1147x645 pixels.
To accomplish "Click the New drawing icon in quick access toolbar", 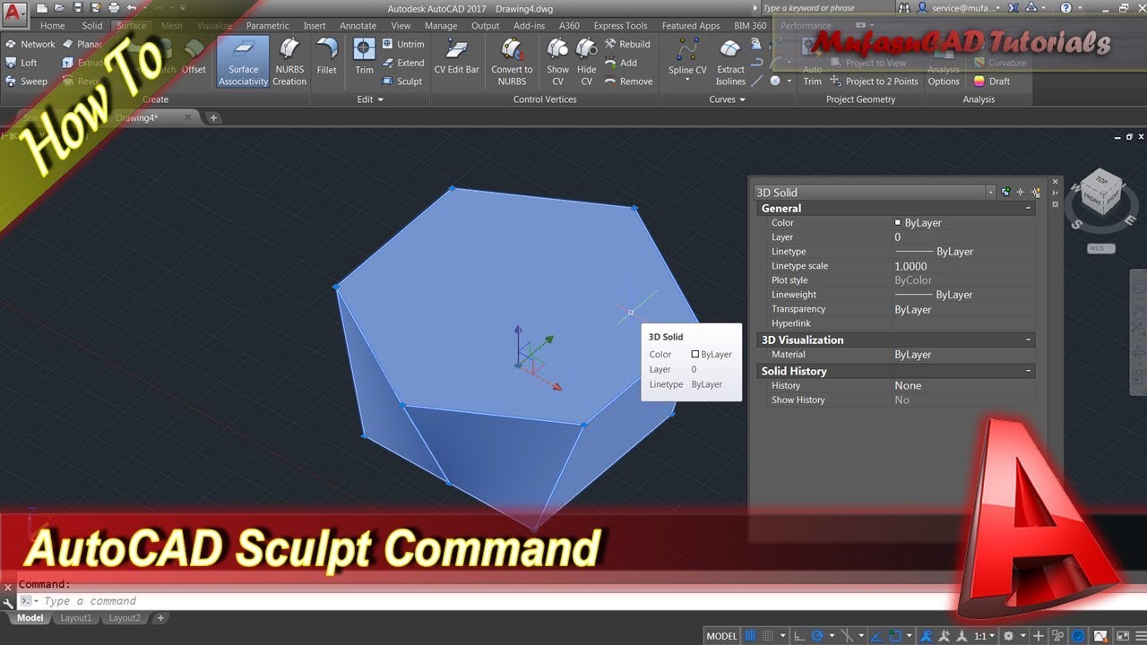I will (x=42, y=8).
